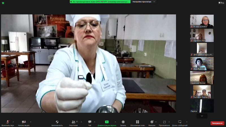The height and width of the screenshot is (127, 226).
Task: Click muted mic icon on Юлія thumbnail
Action: (192, 69)
